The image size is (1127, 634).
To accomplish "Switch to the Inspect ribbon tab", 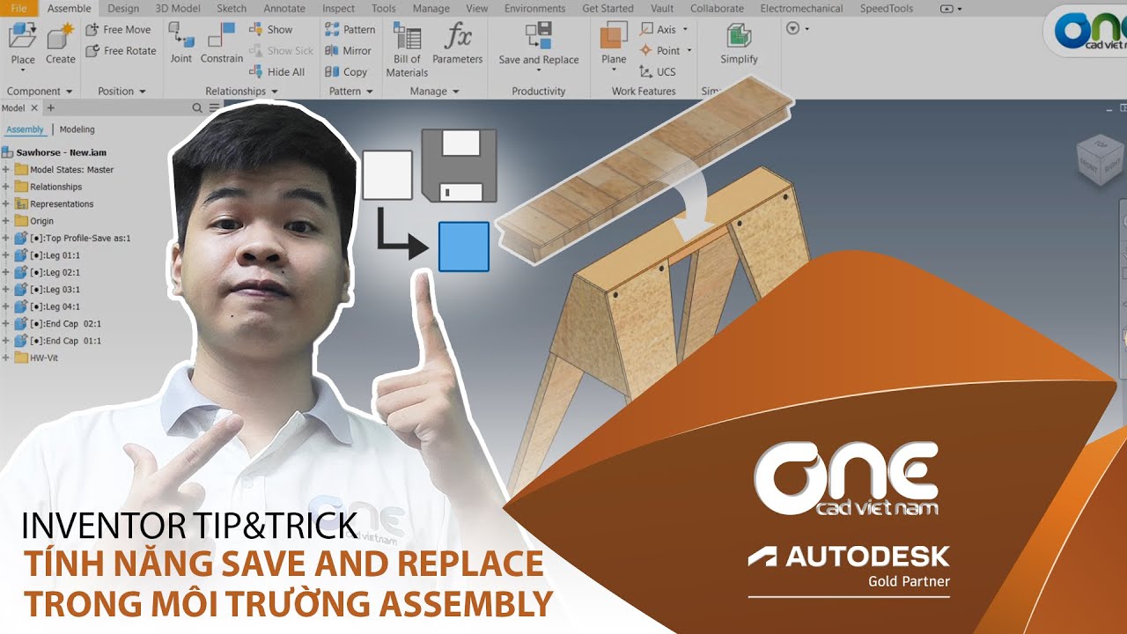I will click(x=339, y=8).
